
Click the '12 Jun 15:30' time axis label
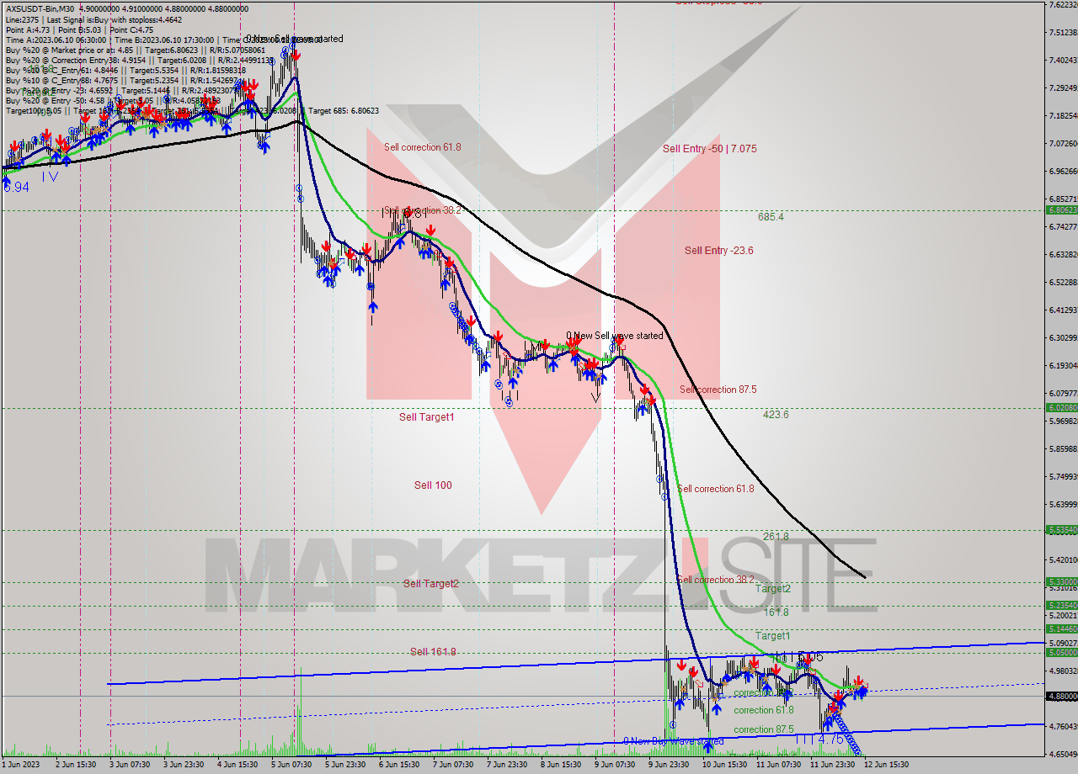pos(887,765)
